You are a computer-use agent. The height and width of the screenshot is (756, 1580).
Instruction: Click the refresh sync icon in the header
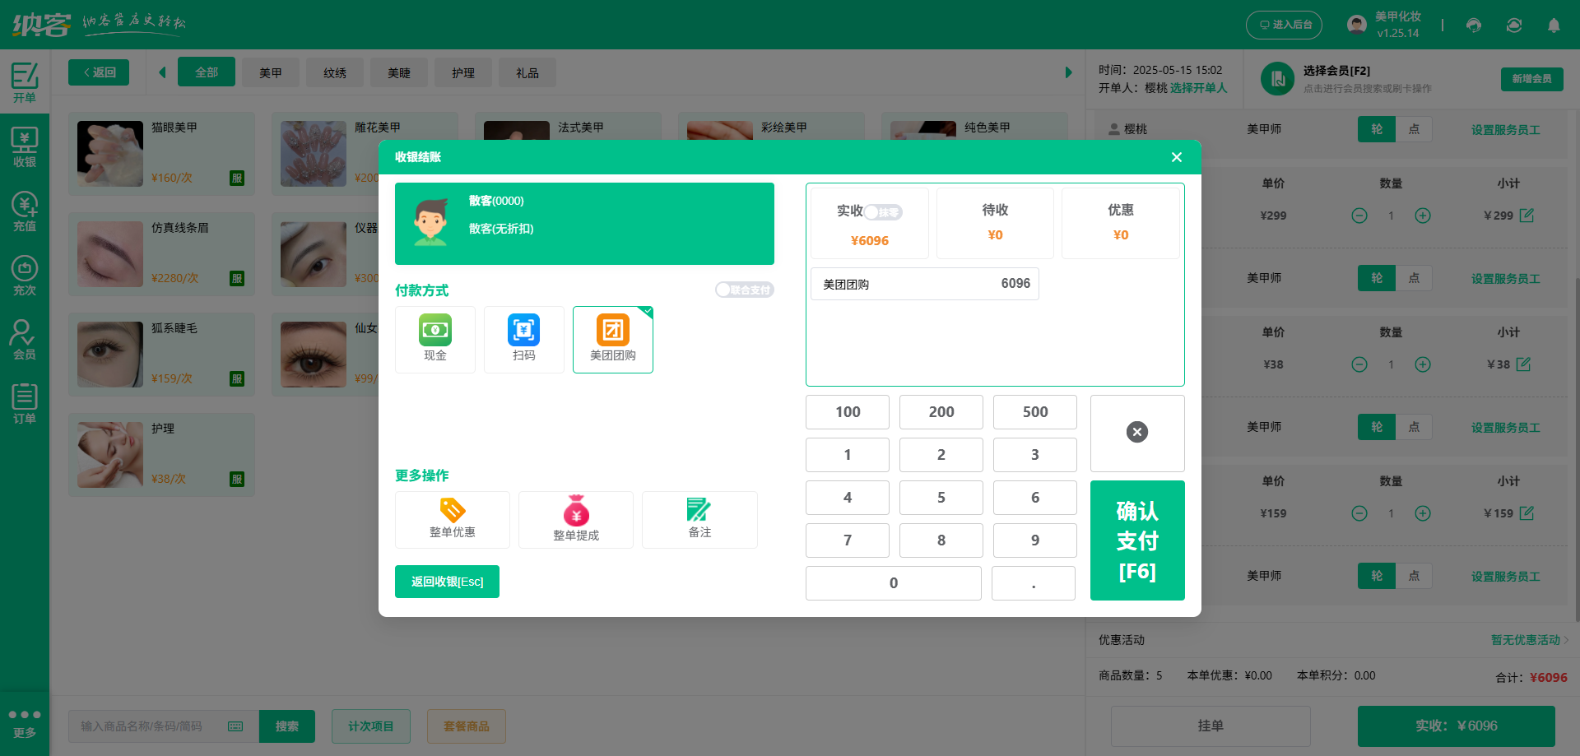click(x=1514, y=26)
